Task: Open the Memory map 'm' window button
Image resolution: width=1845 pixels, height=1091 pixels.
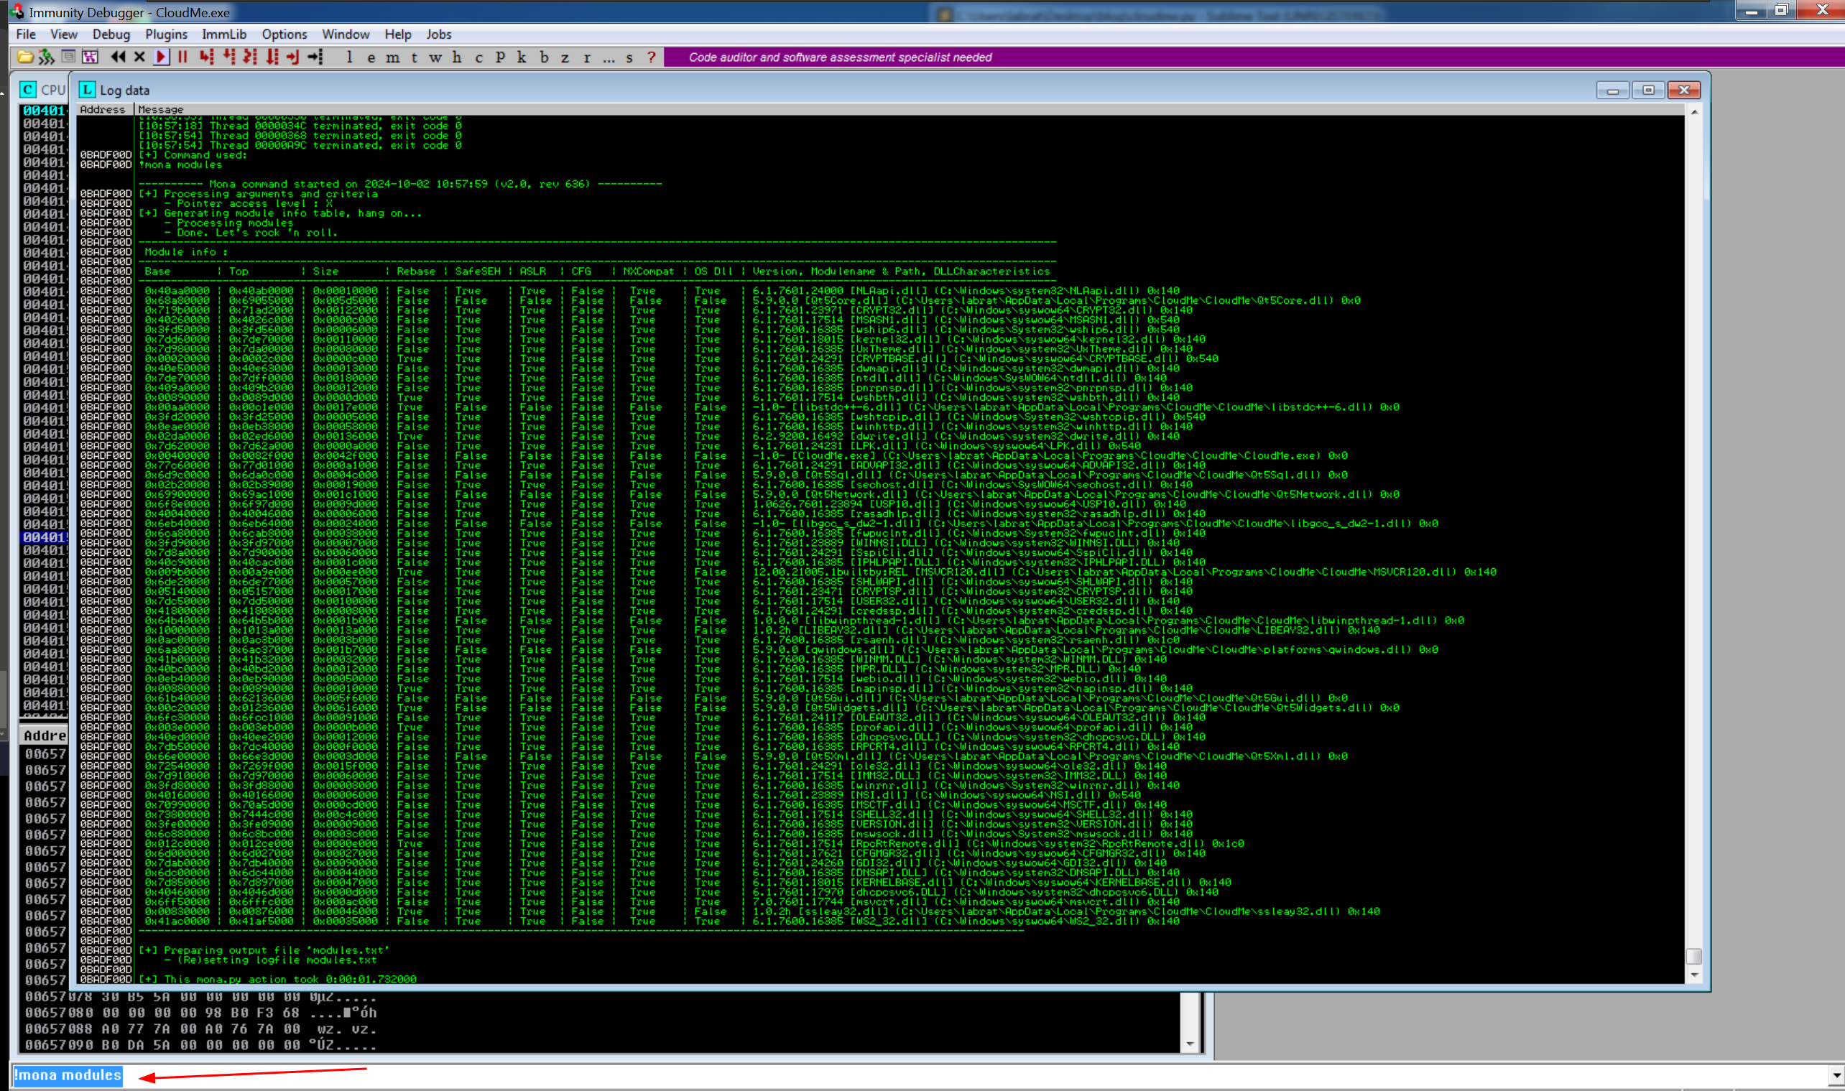Action: coord(393,57)
